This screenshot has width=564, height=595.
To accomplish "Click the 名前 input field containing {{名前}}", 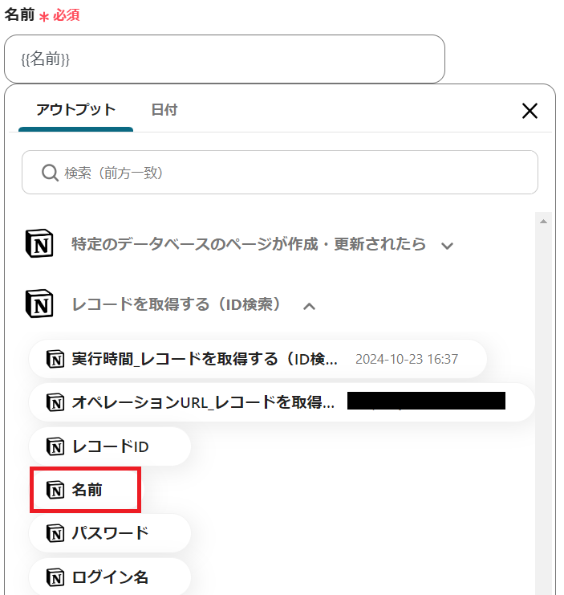I will [225, 59].
